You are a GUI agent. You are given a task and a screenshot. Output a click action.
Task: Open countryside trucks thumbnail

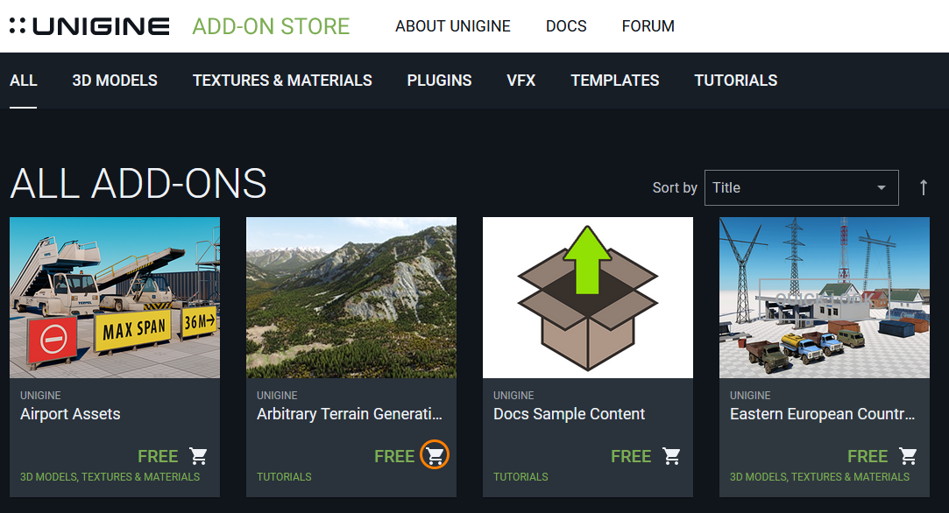[x=825, y=298]
